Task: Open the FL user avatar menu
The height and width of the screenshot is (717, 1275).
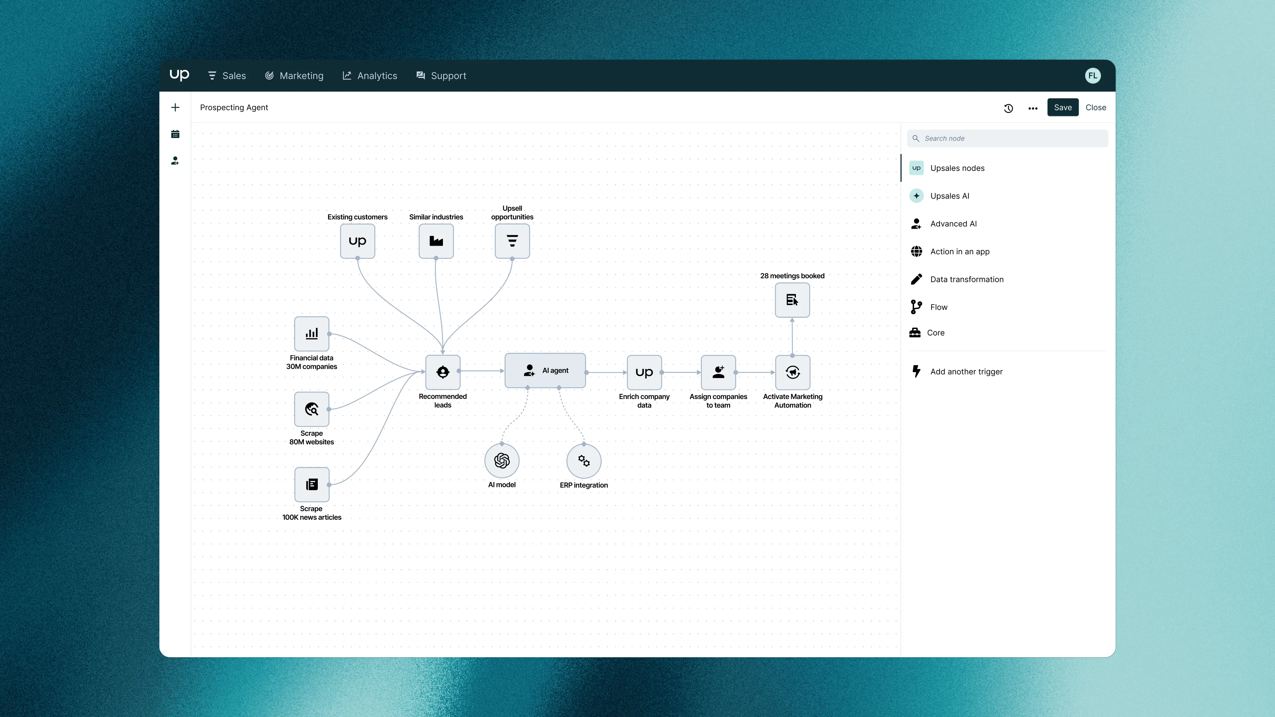Action: tap(1092, 76)
